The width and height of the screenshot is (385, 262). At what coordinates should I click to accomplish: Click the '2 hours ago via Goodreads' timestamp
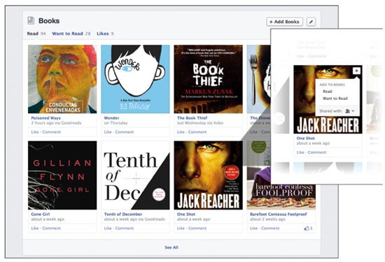(x=56, y=123)
